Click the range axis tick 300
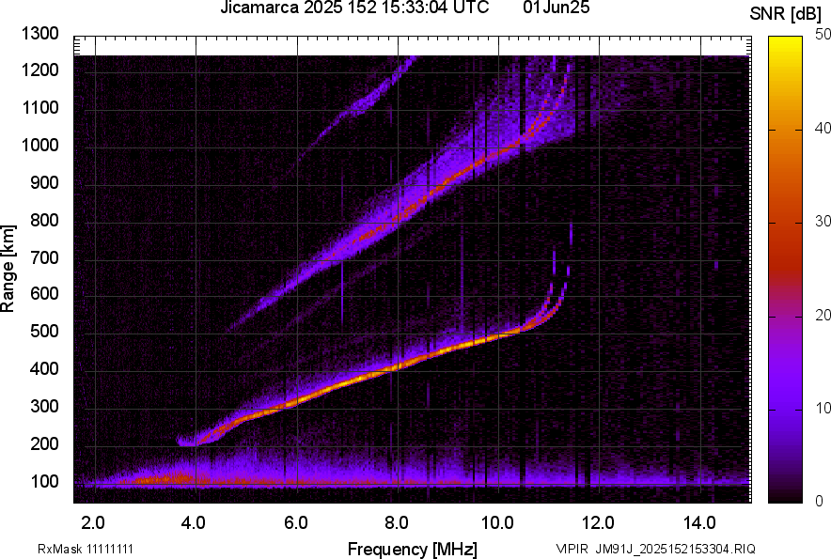This screenshot has height=559, width=831. click(x=44, y=407)
